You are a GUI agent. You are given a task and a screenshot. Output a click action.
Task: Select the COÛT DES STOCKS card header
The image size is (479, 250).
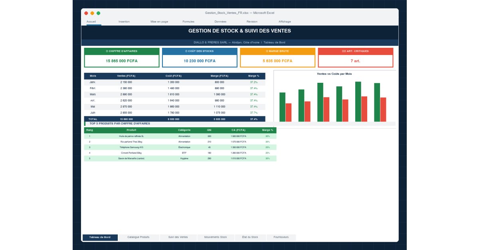coord(200,51)
